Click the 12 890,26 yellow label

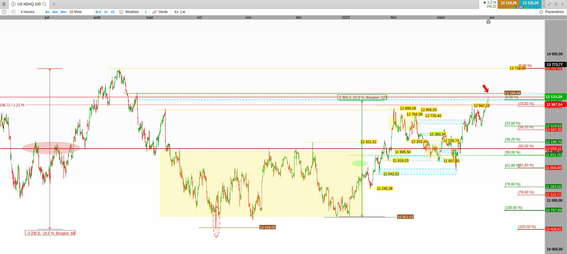click(408, 108)
